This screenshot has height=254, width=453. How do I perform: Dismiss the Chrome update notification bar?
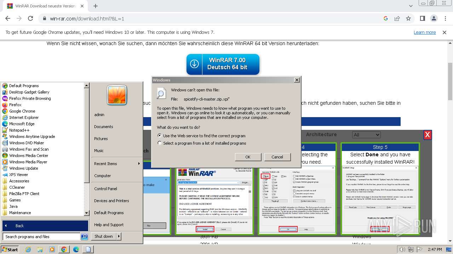click(x=445, y=32)
